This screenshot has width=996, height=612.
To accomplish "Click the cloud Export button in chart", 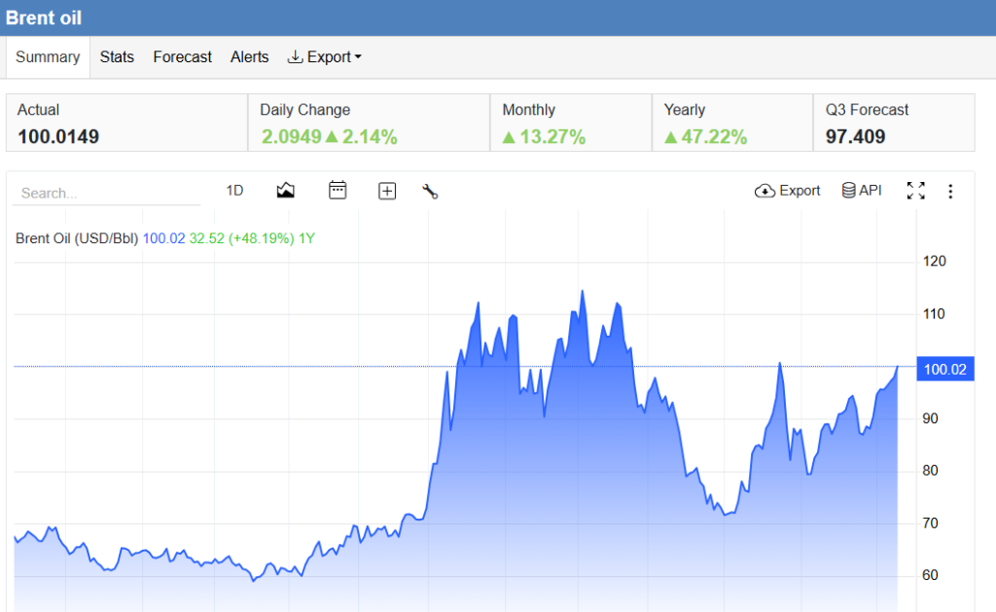I will (787, 191).
